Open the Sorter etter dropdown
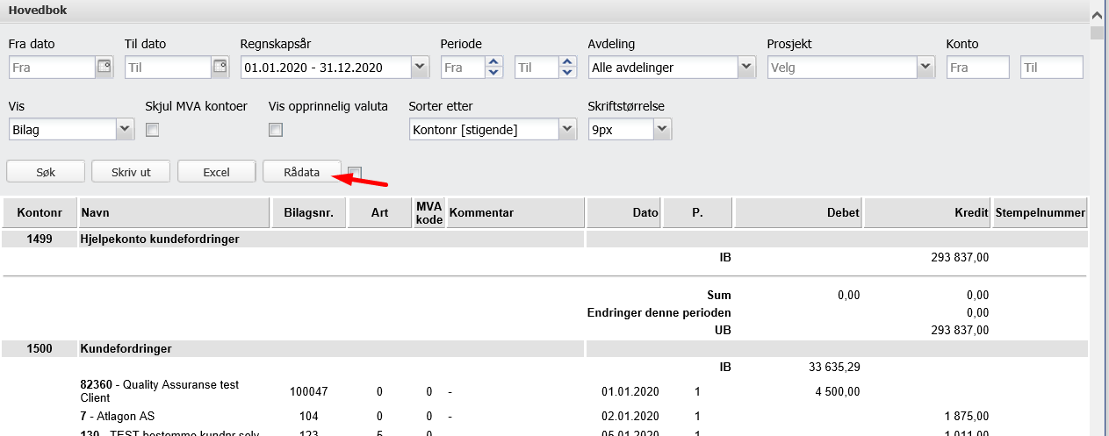 coord(567,130)
